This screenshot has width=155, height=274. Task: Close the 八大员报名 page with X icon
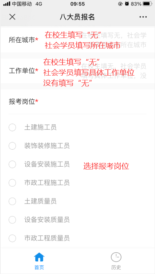click(12, 17)
